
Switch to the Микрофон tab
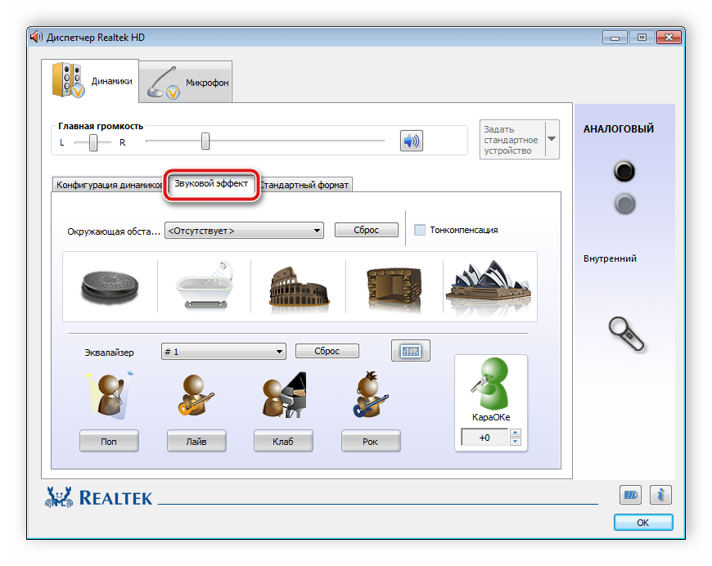(186, 83)
